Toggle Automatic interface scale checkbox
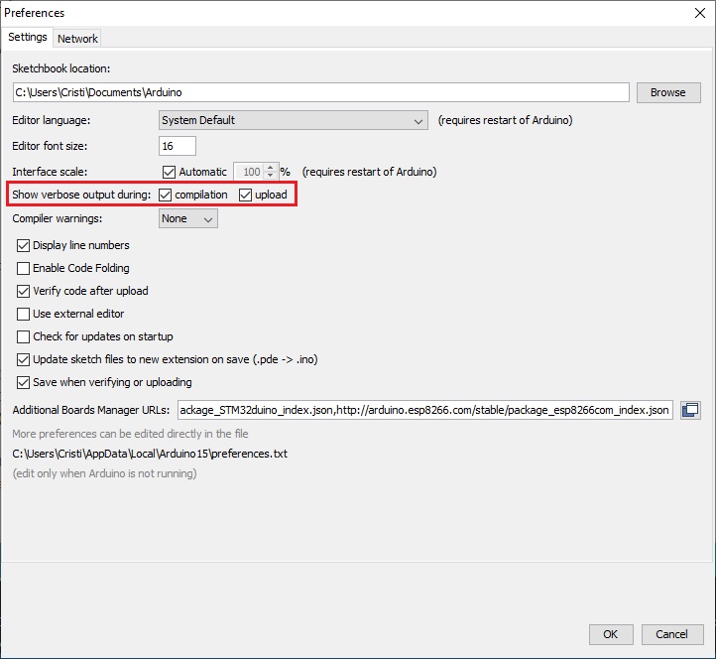Viewport: 716px width, 659px height. (169, 172)
